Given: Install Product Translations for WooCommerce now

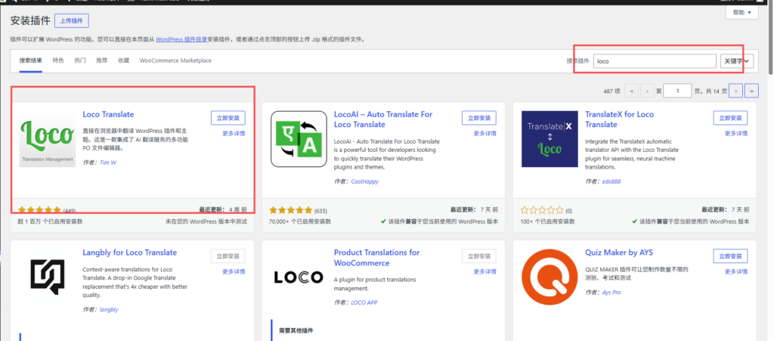Looking at the screenshot, I should [479, 256].
